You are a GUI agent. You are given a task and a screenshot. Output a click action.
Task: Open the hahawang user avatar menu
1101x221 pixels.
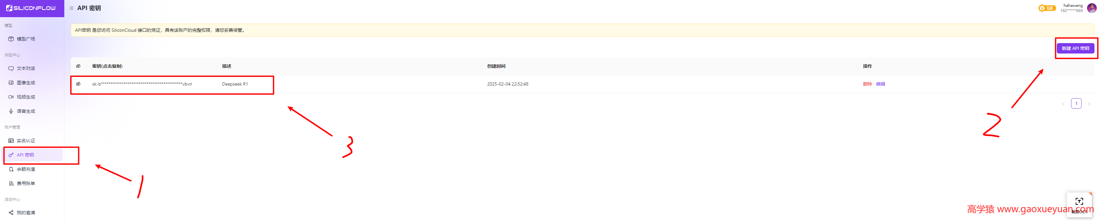pyautogui.click(x=1091, y=8)
